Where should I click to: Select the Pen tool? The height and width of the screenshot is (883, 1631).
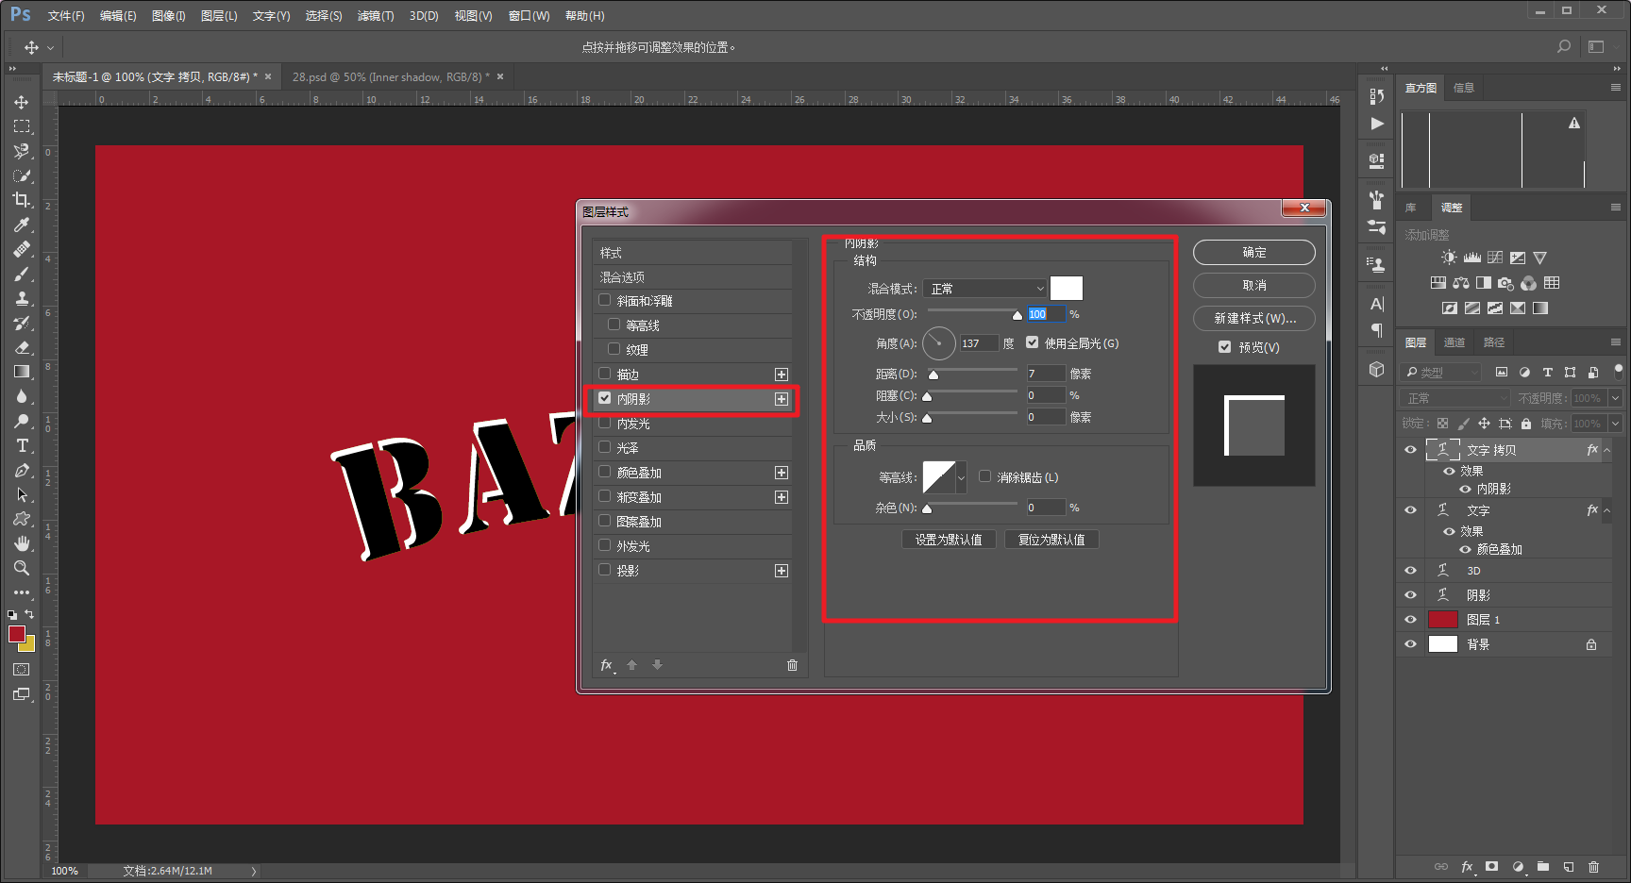[22, 470]
